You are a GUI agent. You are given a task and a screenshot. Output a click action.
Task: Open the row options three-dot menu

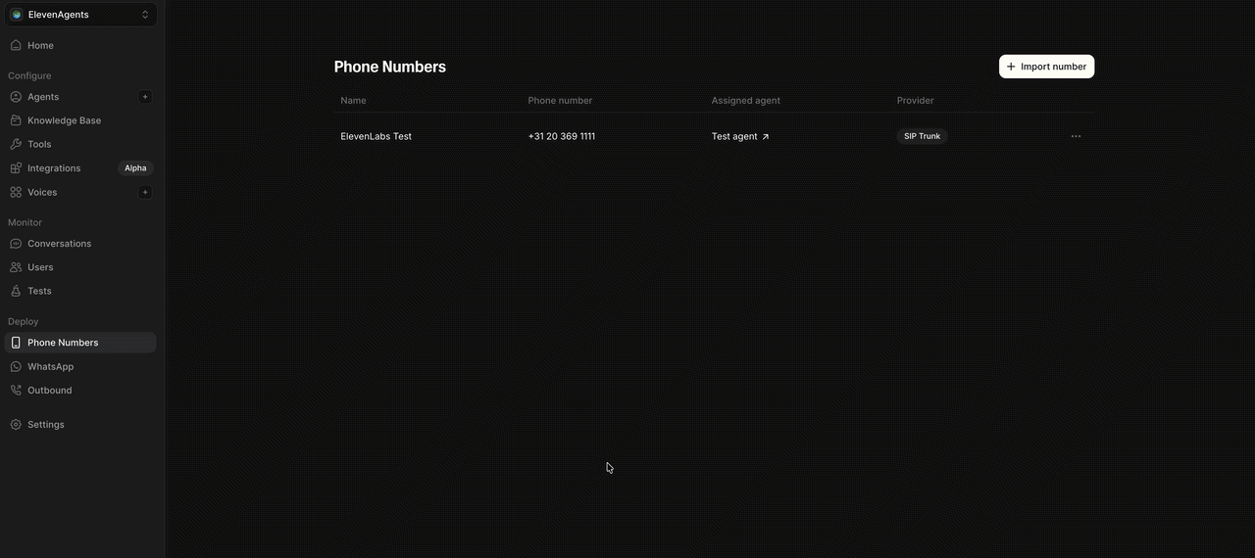pyautogui.click(x=1076, y=136)
